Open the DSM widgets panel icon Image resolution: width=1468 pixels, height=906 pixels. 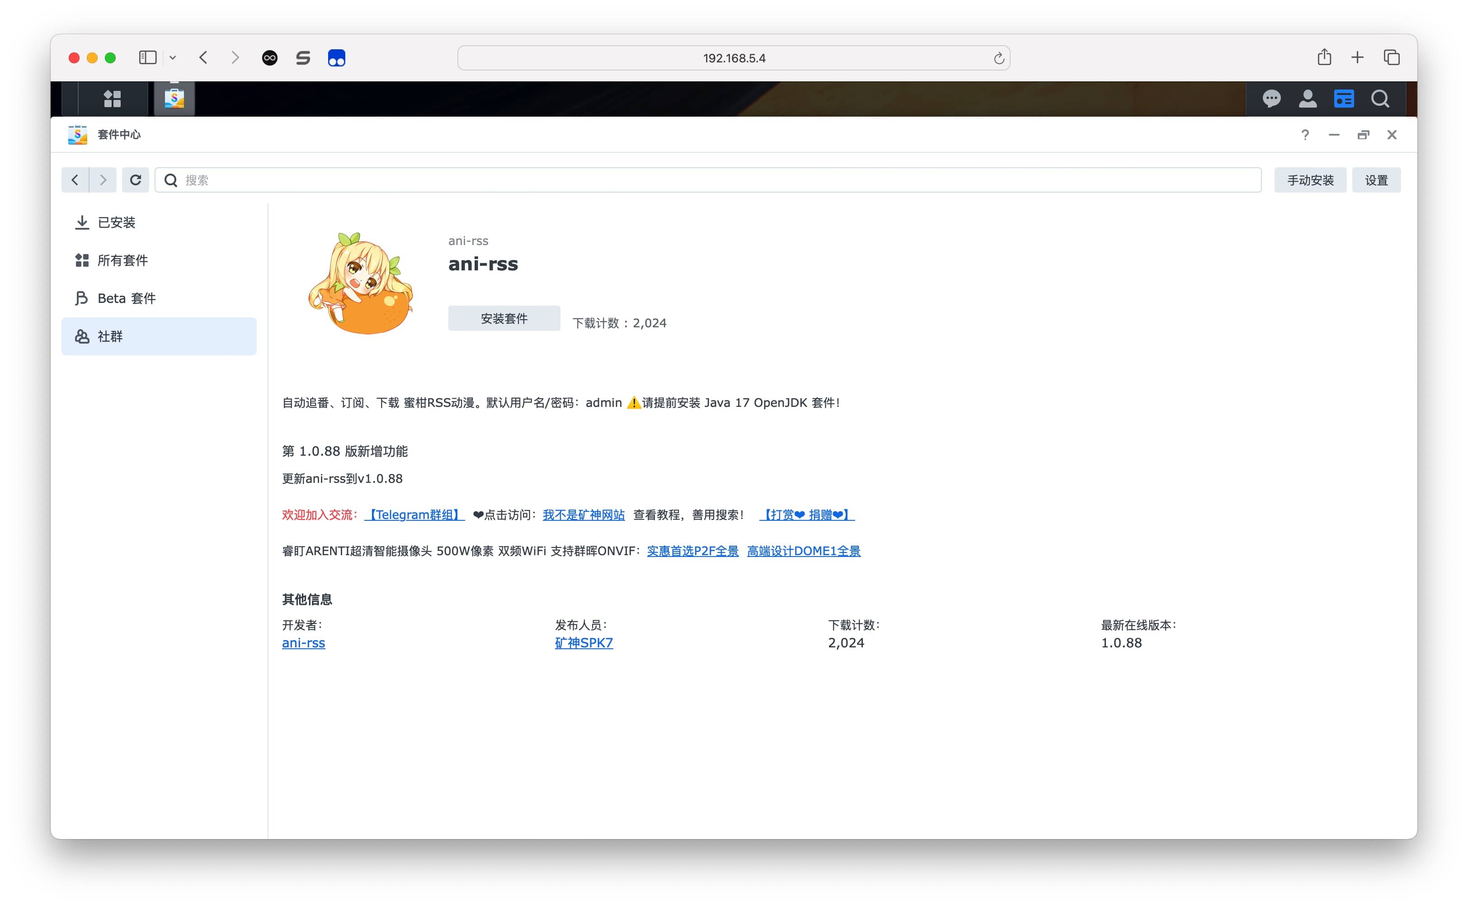tap(1344, 99)
